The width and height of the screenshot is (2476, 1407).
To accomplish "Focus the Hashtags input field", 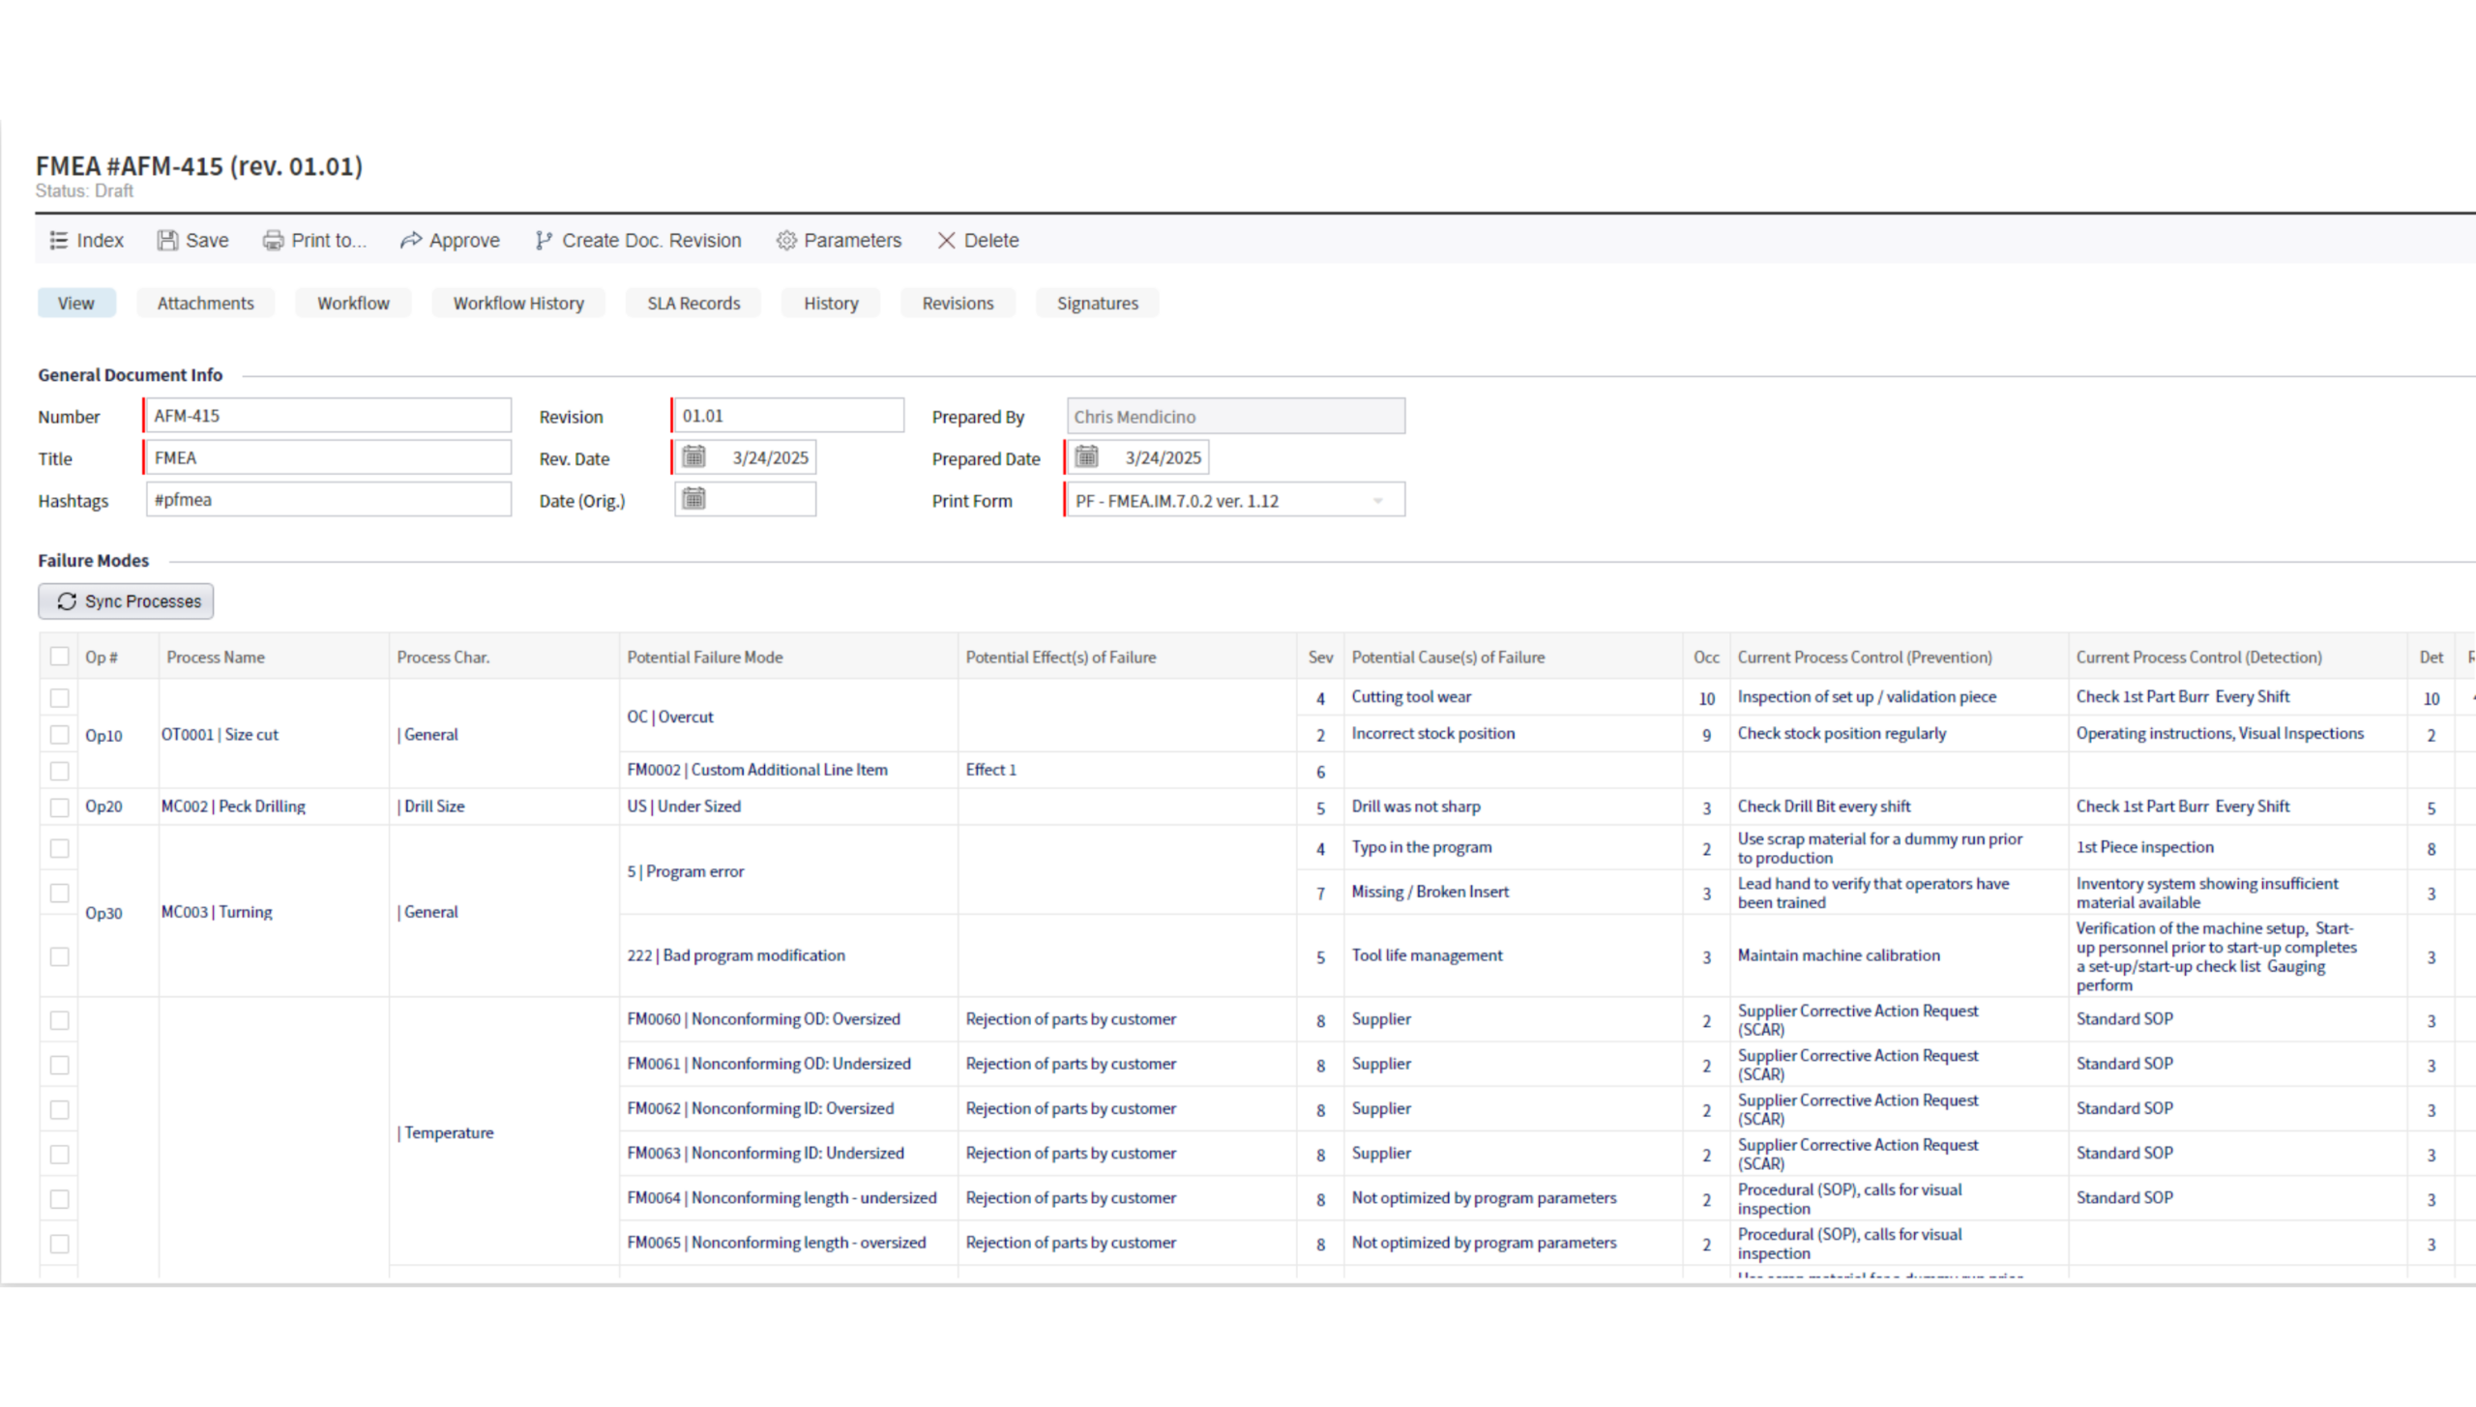I will pos(329,500).
